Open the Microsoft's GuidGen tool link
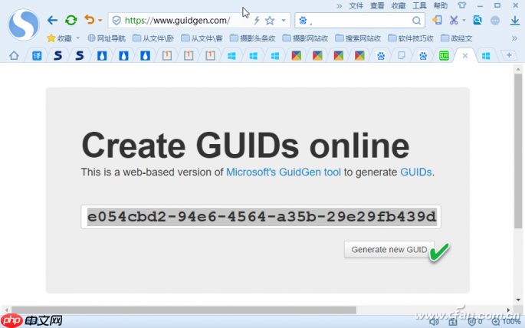The height and width of the screenshot is (328, 525). pos(284,172)
